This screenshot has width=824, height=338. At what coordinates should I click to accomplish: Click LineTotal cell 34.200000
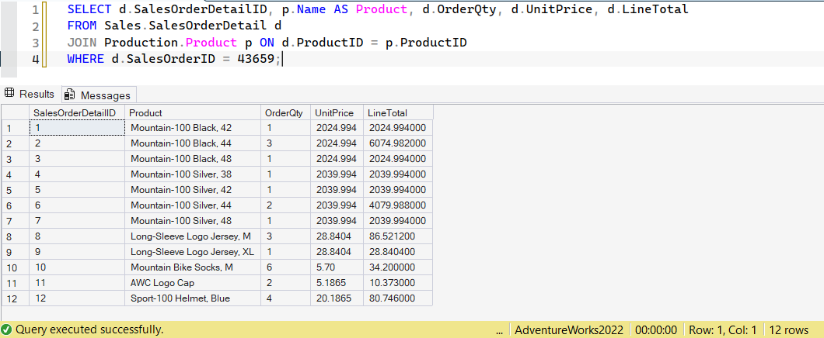tap(398, 267)
